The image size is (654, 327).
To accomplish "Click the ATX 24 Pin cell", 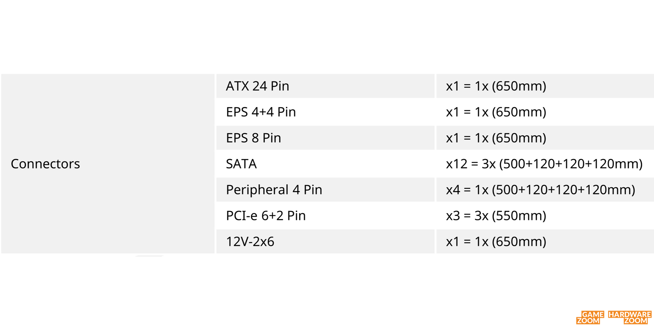I will click(x=325, y=86).
